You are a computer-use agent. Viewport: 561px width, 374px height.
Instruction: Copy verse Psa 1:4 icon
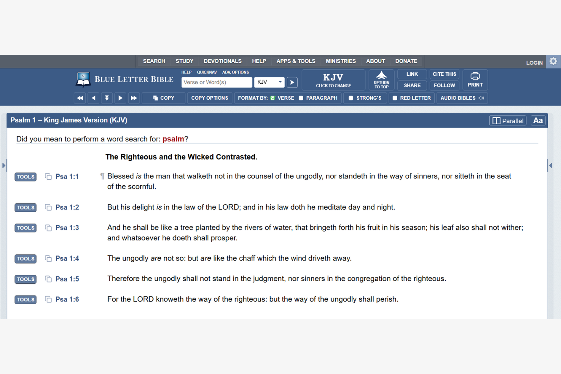(48, 258)
